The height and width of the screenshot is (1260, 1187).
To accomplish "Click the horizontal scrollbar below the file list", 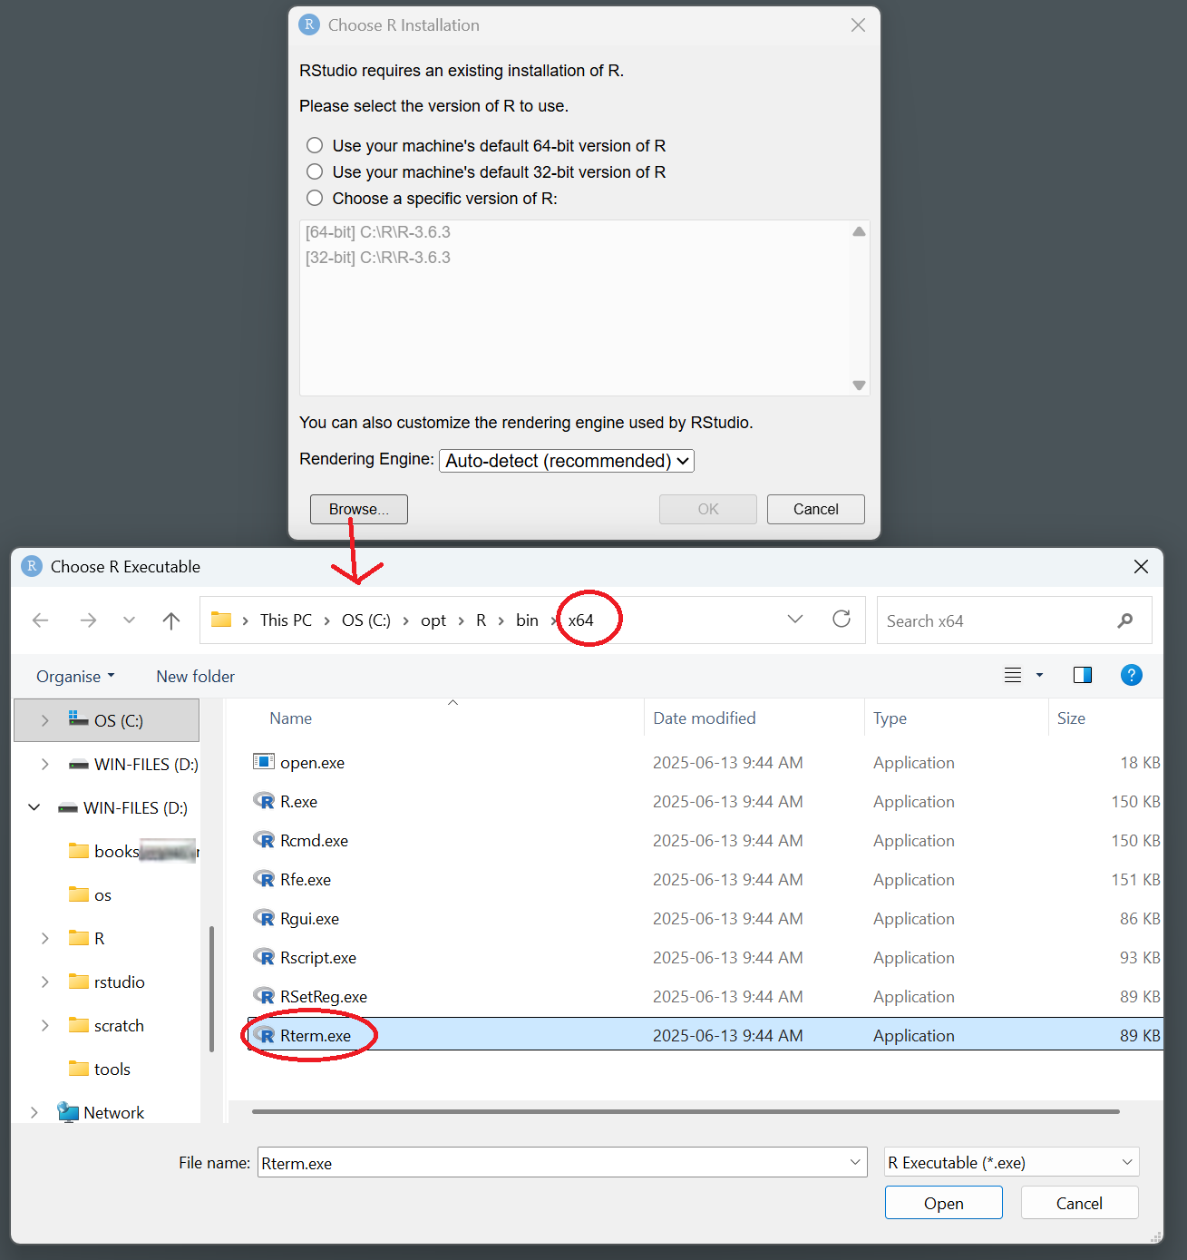I will click(x=686, y=1111).
